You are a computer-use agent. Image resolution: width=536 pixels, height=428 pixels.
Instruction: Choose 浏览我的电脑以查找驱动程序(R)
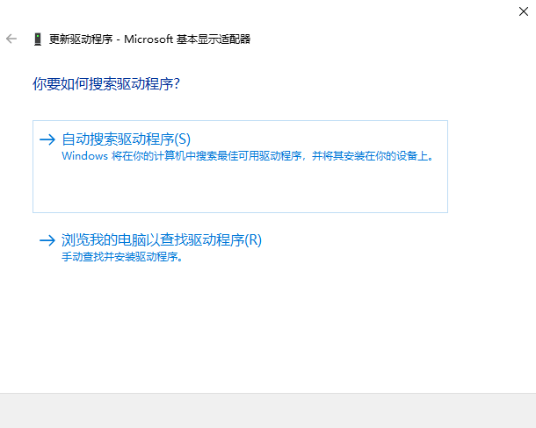click(x=162, y=239)
